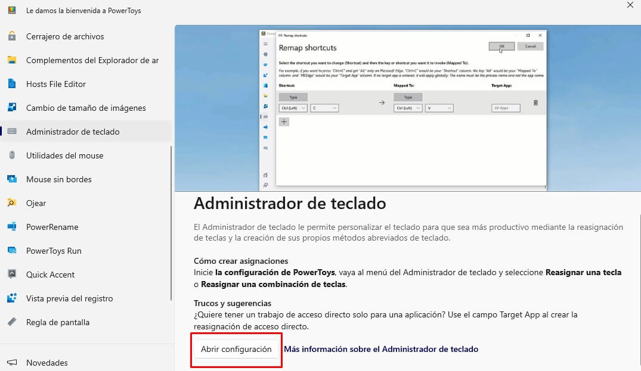Click the Administrador de teclado keyboard icon
Screen dimensions: 641x371
[x=12, y=132]
